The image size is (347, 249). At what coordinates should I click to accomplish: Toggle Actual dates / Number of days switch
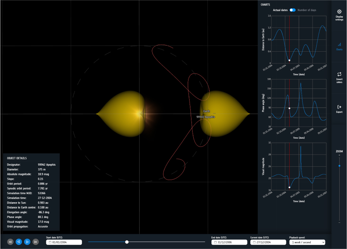(293, 10)
